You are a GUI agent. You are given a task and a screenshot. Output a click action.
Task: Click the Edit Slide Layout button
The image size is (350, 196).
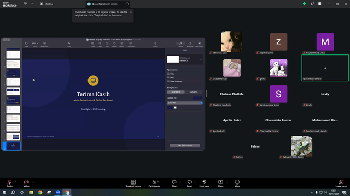[185, 145]
